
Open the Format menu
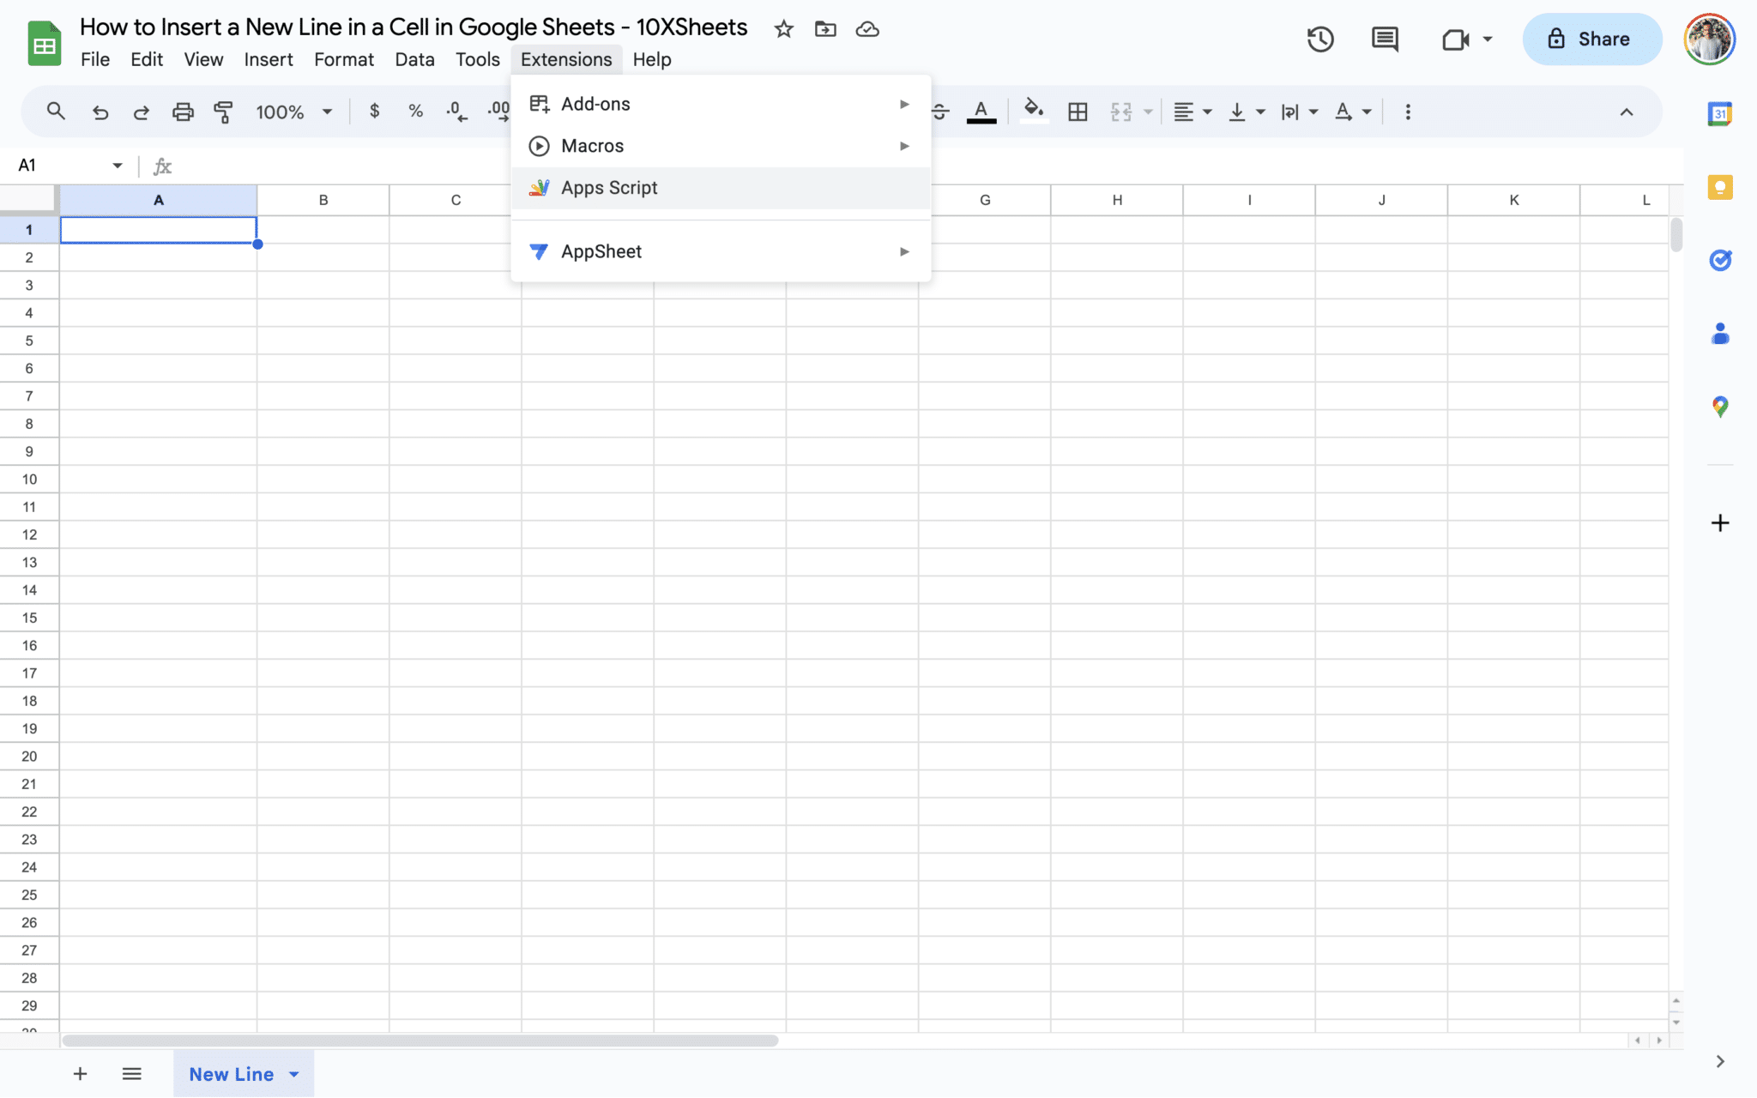click(344, 59)
